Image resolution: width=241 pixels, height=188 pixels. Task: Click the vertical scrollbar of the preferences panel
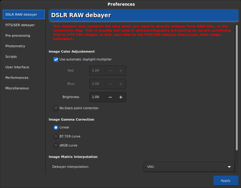(237, 88)
